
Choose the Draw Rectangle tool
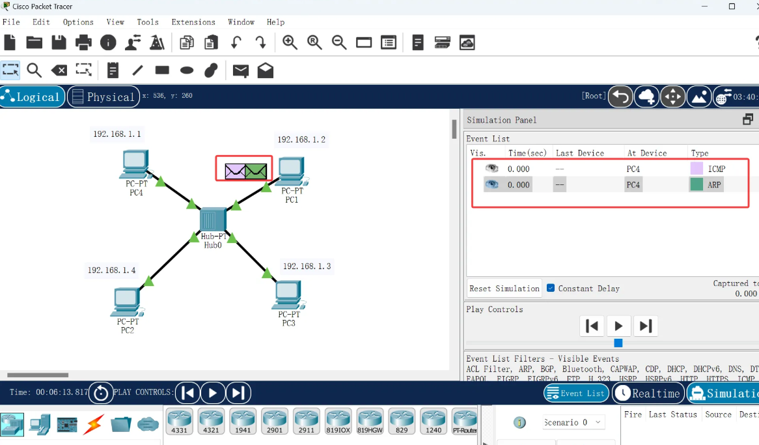click(x=162, y=70)
